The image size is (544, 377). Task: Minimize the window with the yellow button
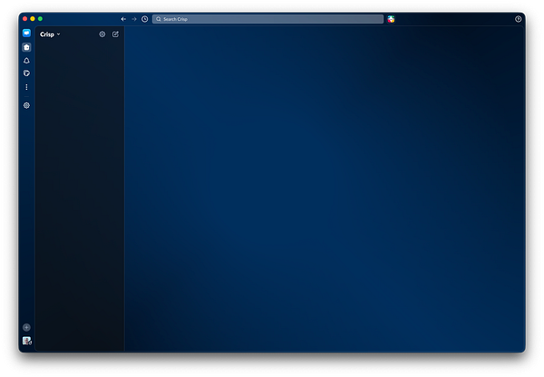coord(33,19)
